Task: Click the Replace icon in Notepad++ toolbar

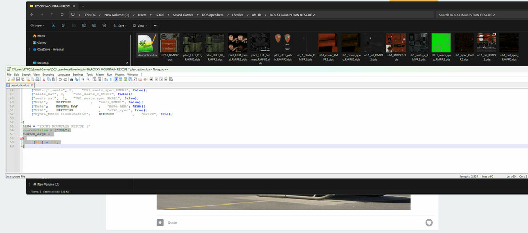Action: [x=77, y=80]
